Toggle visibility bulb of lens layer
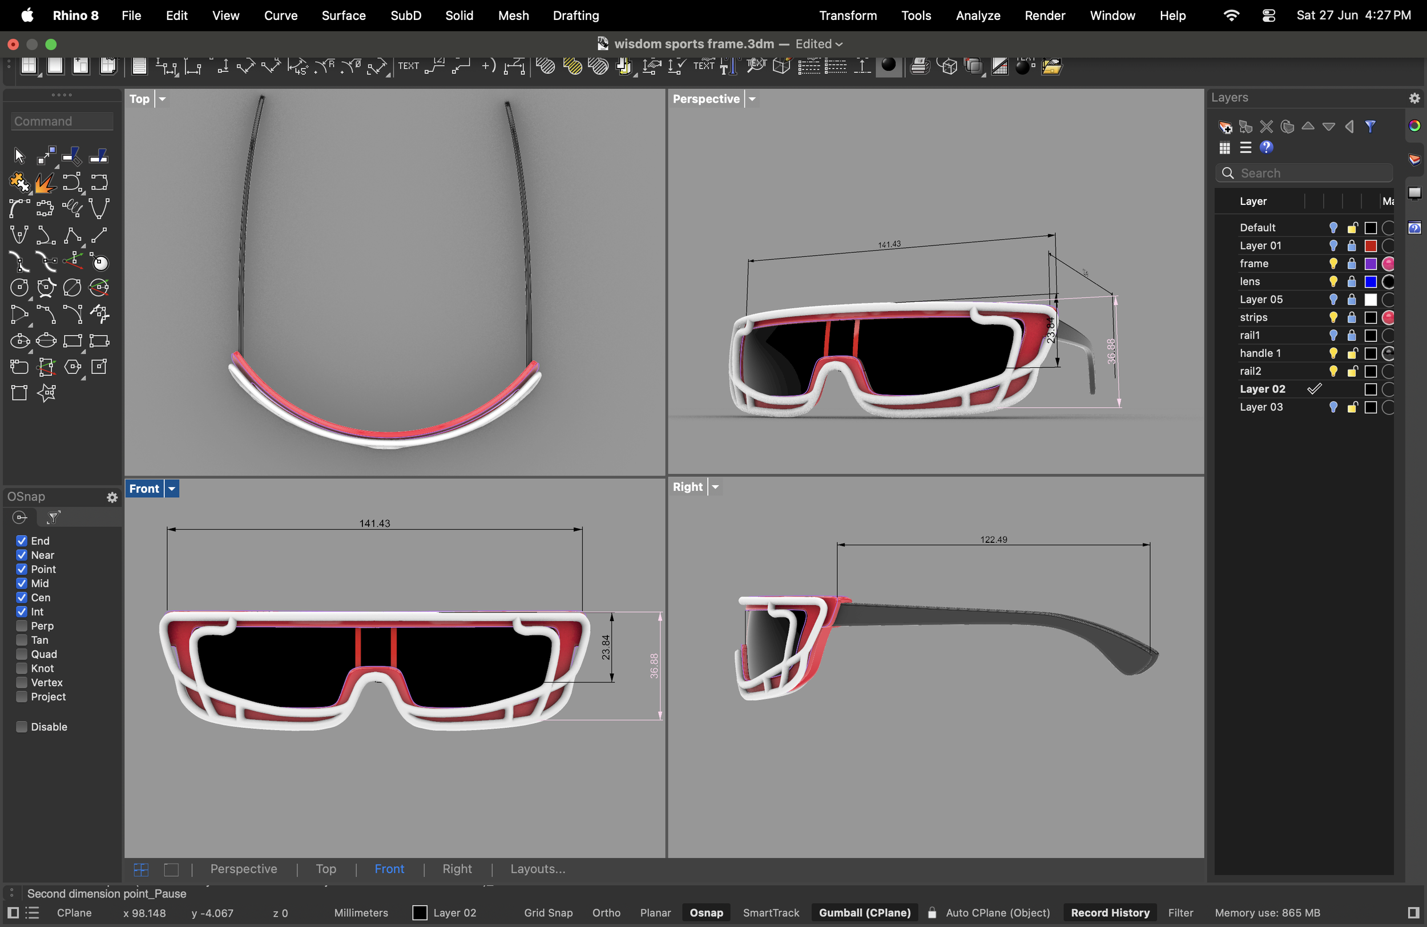 (x=1333, y=282)
